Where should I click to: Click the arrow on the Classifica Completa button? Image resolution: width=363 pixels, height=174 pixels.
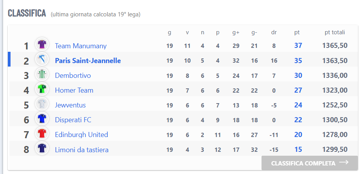pos(344,162)
